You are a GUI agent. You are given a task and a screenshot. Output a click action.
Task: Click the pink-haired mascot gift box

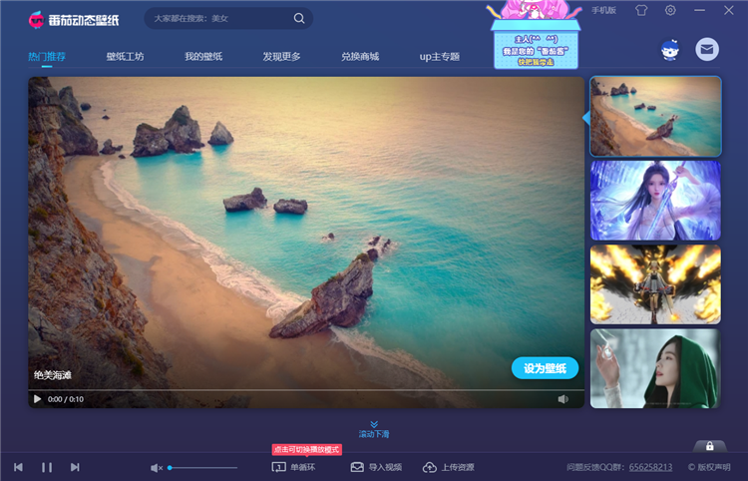point(536,36)
